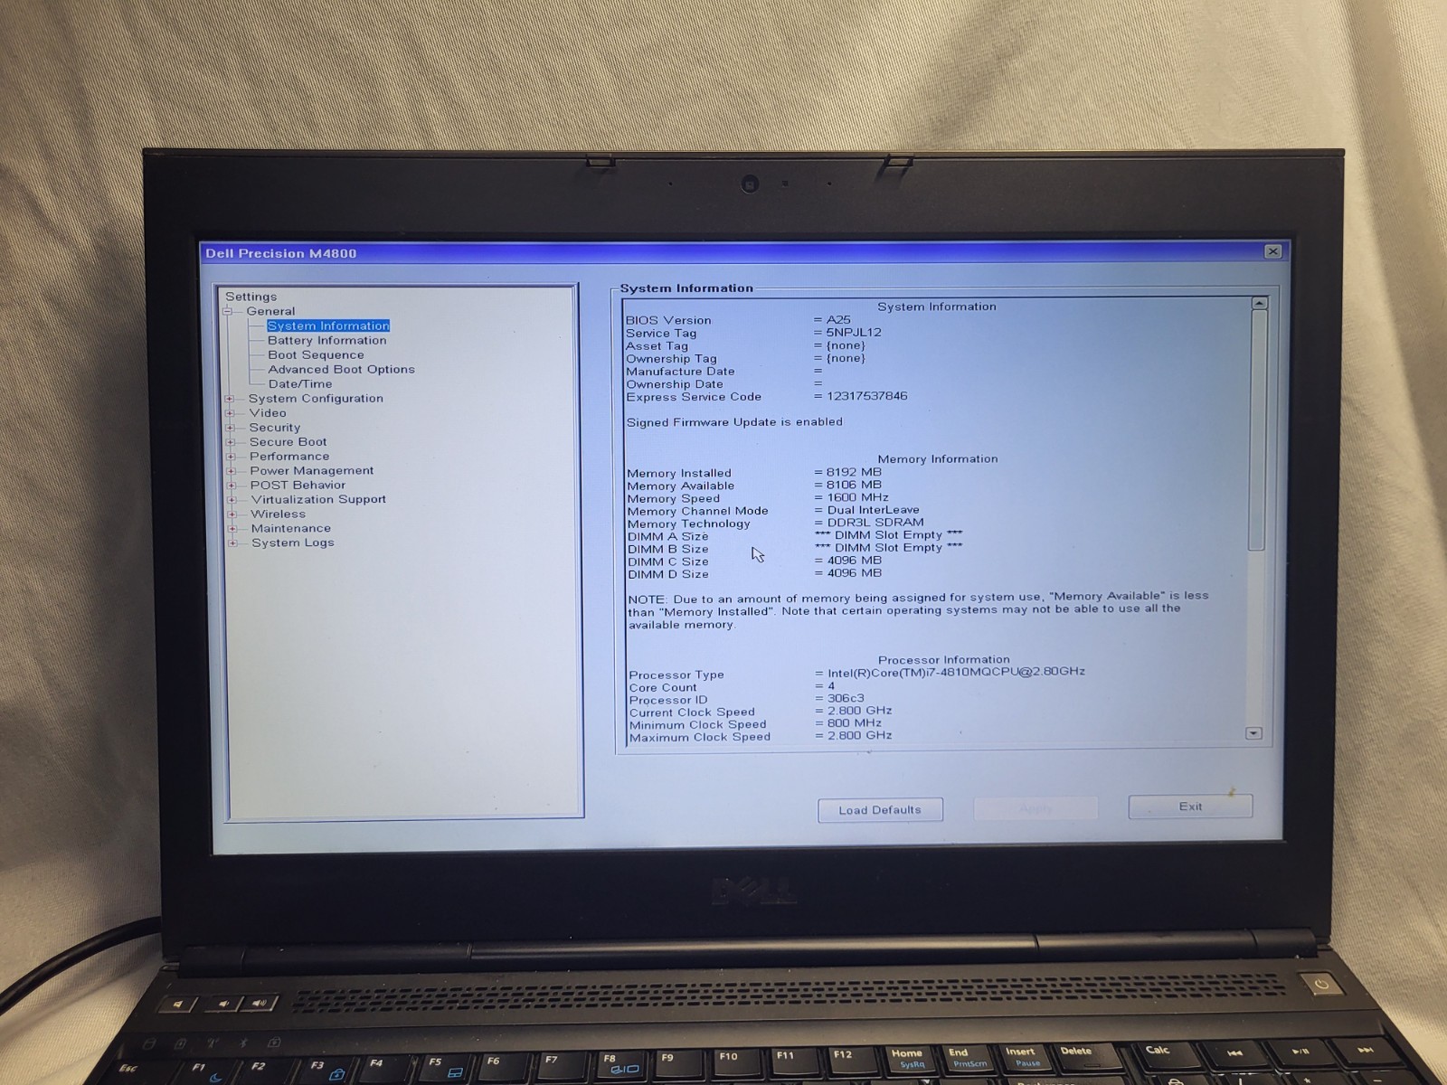Select System Information in the General tree
Screen dimensions: 1447x1085
[x=328, y=325]
